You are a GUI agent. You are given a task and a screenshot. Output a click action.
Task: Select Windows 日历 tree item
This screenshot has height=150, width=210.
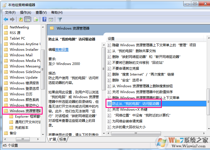point(21,94)
